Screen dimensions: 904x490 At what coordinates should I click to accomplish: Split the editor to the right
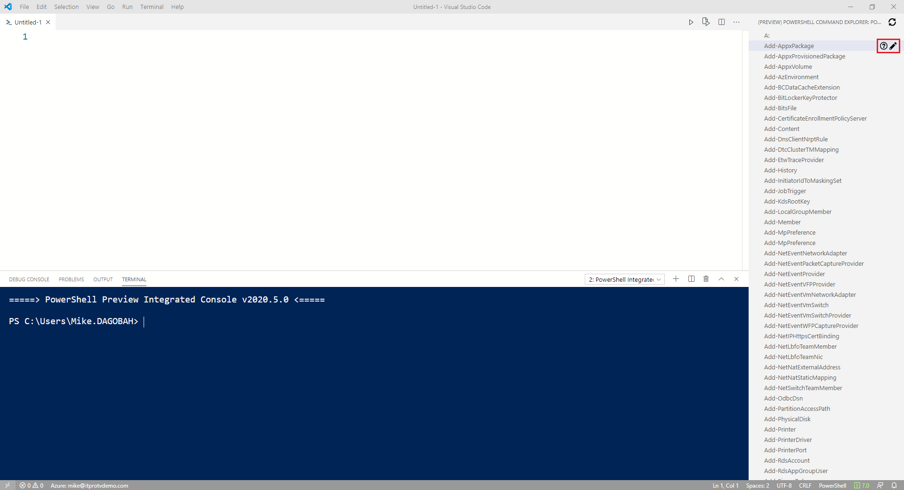[x=721, y=22]
